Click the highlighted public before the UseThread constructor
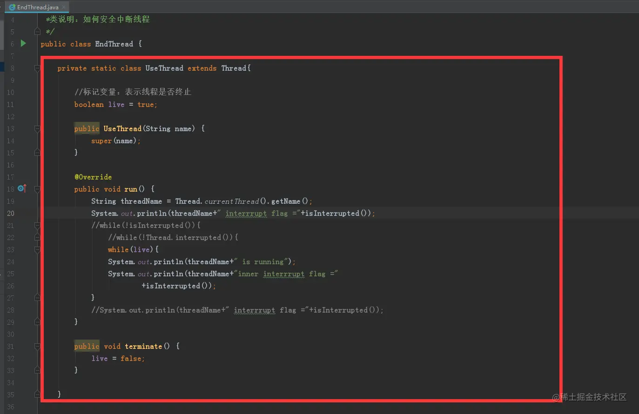Screen dimensions: 639x414 87,128
